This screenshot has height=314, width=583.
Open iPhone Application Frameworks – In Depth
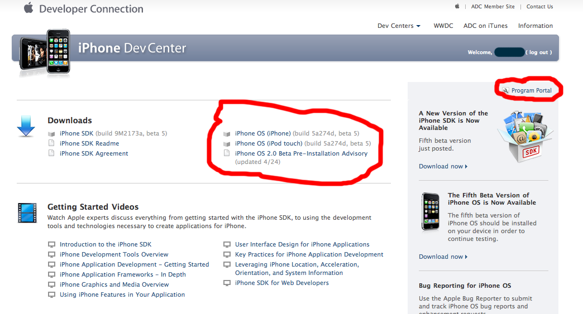[x=123, y=274]
